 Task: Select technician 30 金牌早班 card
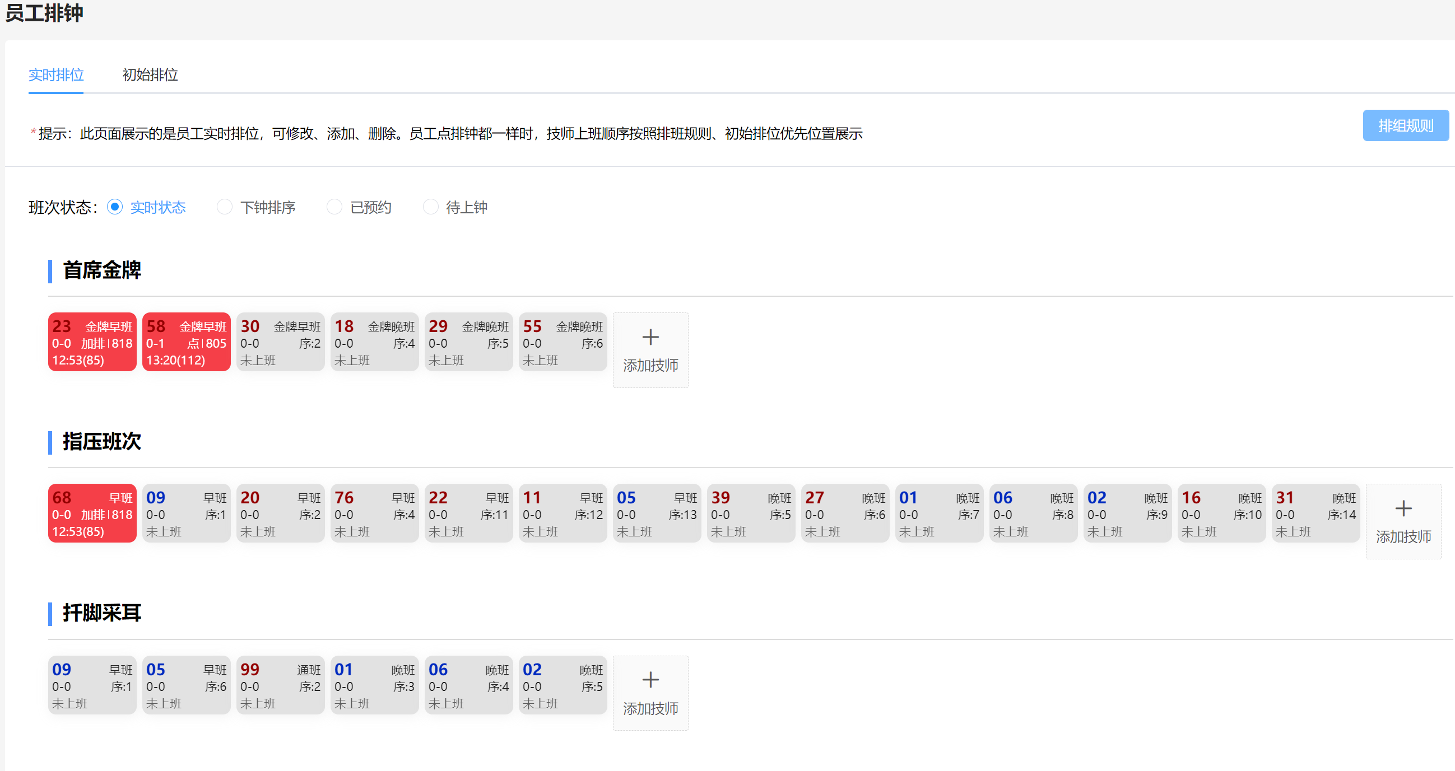280,342
